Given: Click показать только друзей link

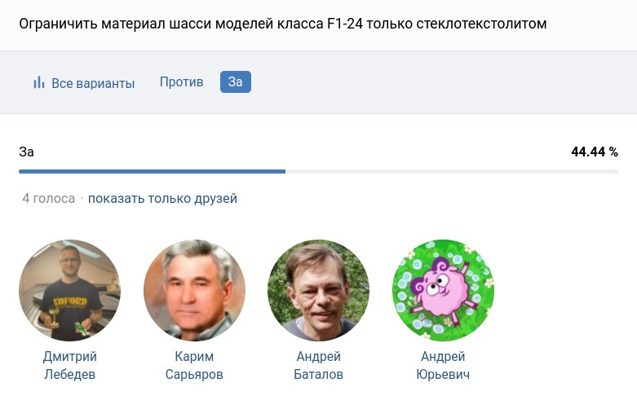Looking at the screenshot, I should click(162, 198).
